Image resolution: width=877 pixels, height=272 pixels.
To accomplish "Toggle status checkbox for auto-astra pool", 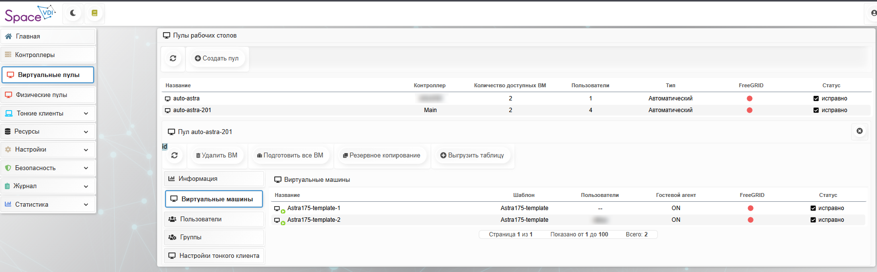I will (x=816, y=98).
